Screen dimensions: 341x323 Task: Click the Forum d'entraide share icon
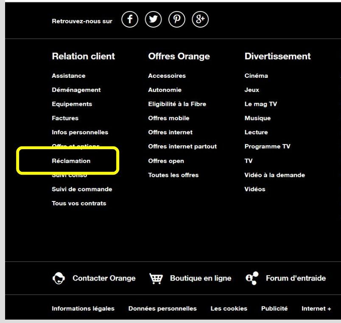point(252,278)
